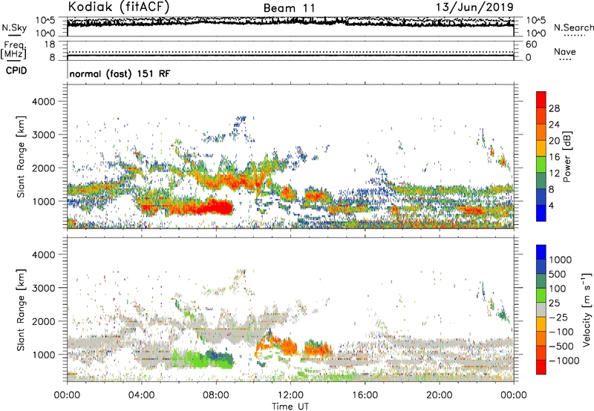The width and height of the screenshot is (594, 411).
Task: Click "Slant Range [km]" label of velocity panel
Action: point(21,310)
